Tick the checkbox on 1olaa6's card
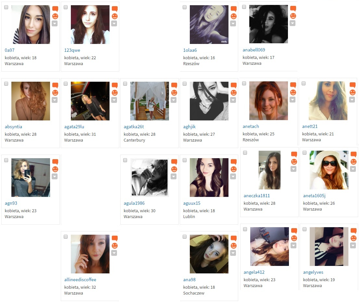 pyautogui.click(x=185, y=7)
